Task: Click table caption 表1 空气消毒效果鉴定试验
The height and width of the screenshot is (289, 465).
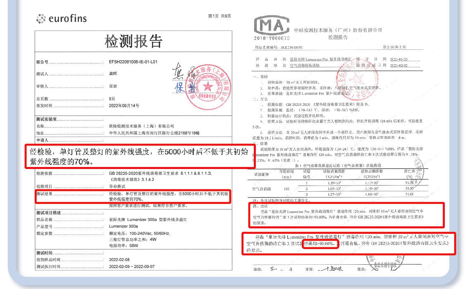Action: [338, 166]
